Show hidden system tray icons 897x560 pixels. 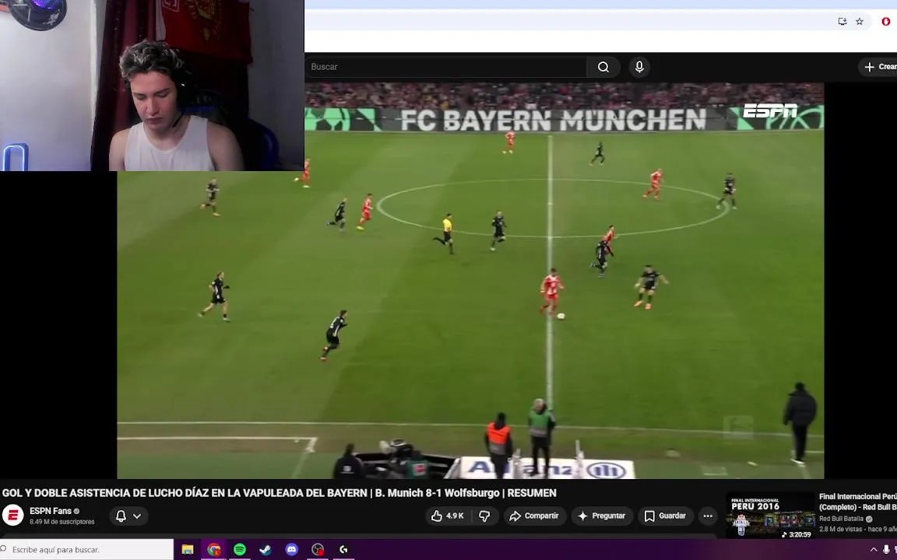[x=873, y=550]
